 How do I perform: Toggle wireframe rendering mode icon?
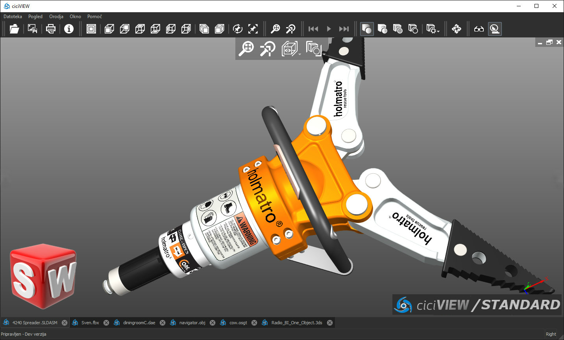(413, 29)
